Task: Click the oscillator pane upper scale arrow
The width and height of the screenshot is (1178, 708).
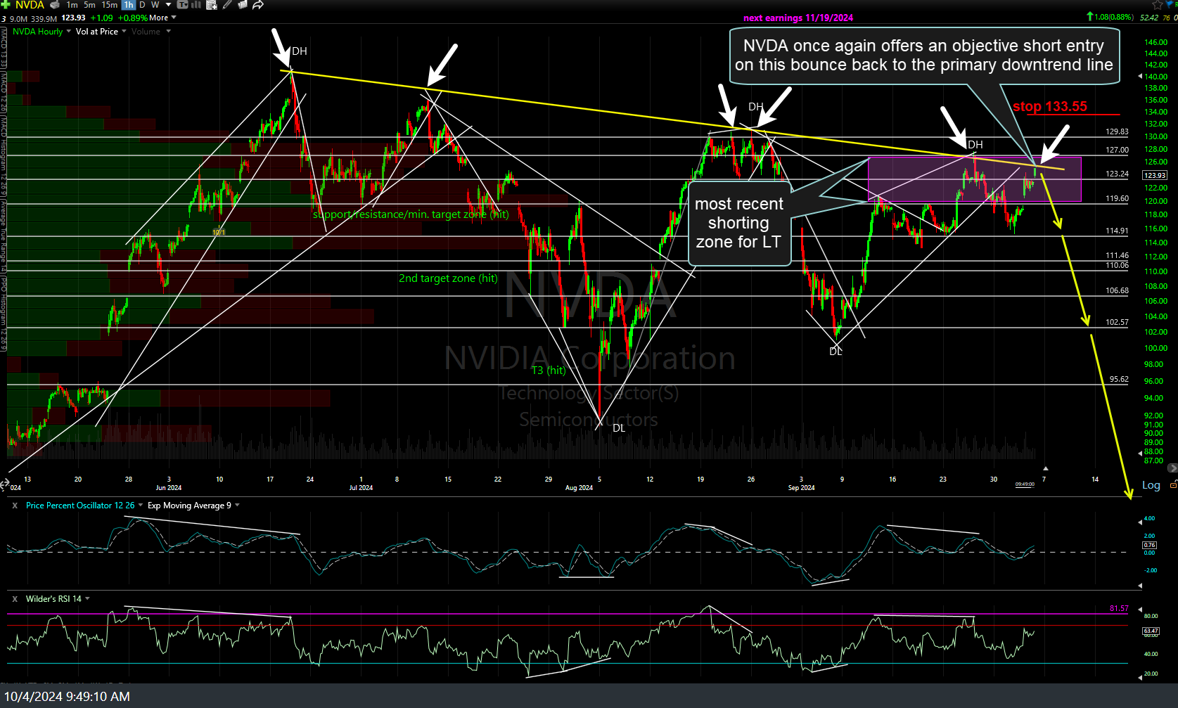Action: (x=1140, y=522)
